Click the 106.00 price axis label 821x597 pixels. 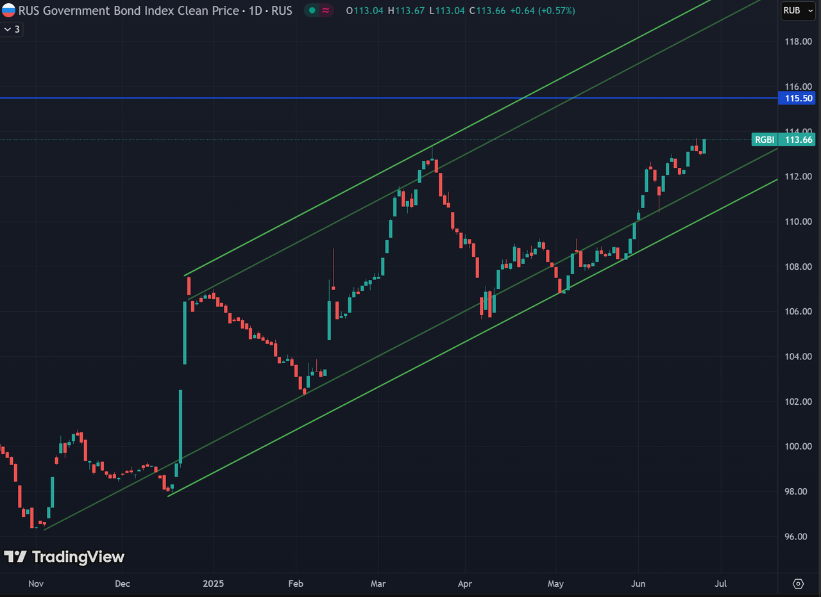click(799, 312)
